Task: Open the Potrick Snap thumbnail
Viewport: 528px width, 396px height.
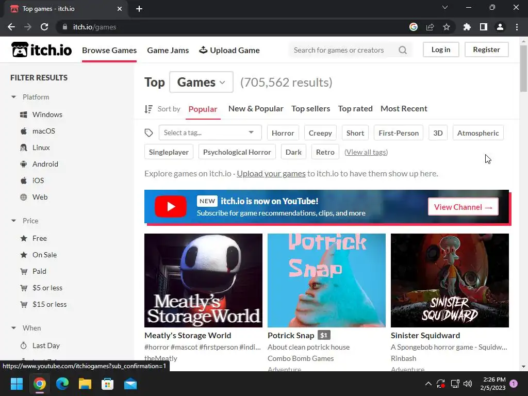Action: [326, 280]
